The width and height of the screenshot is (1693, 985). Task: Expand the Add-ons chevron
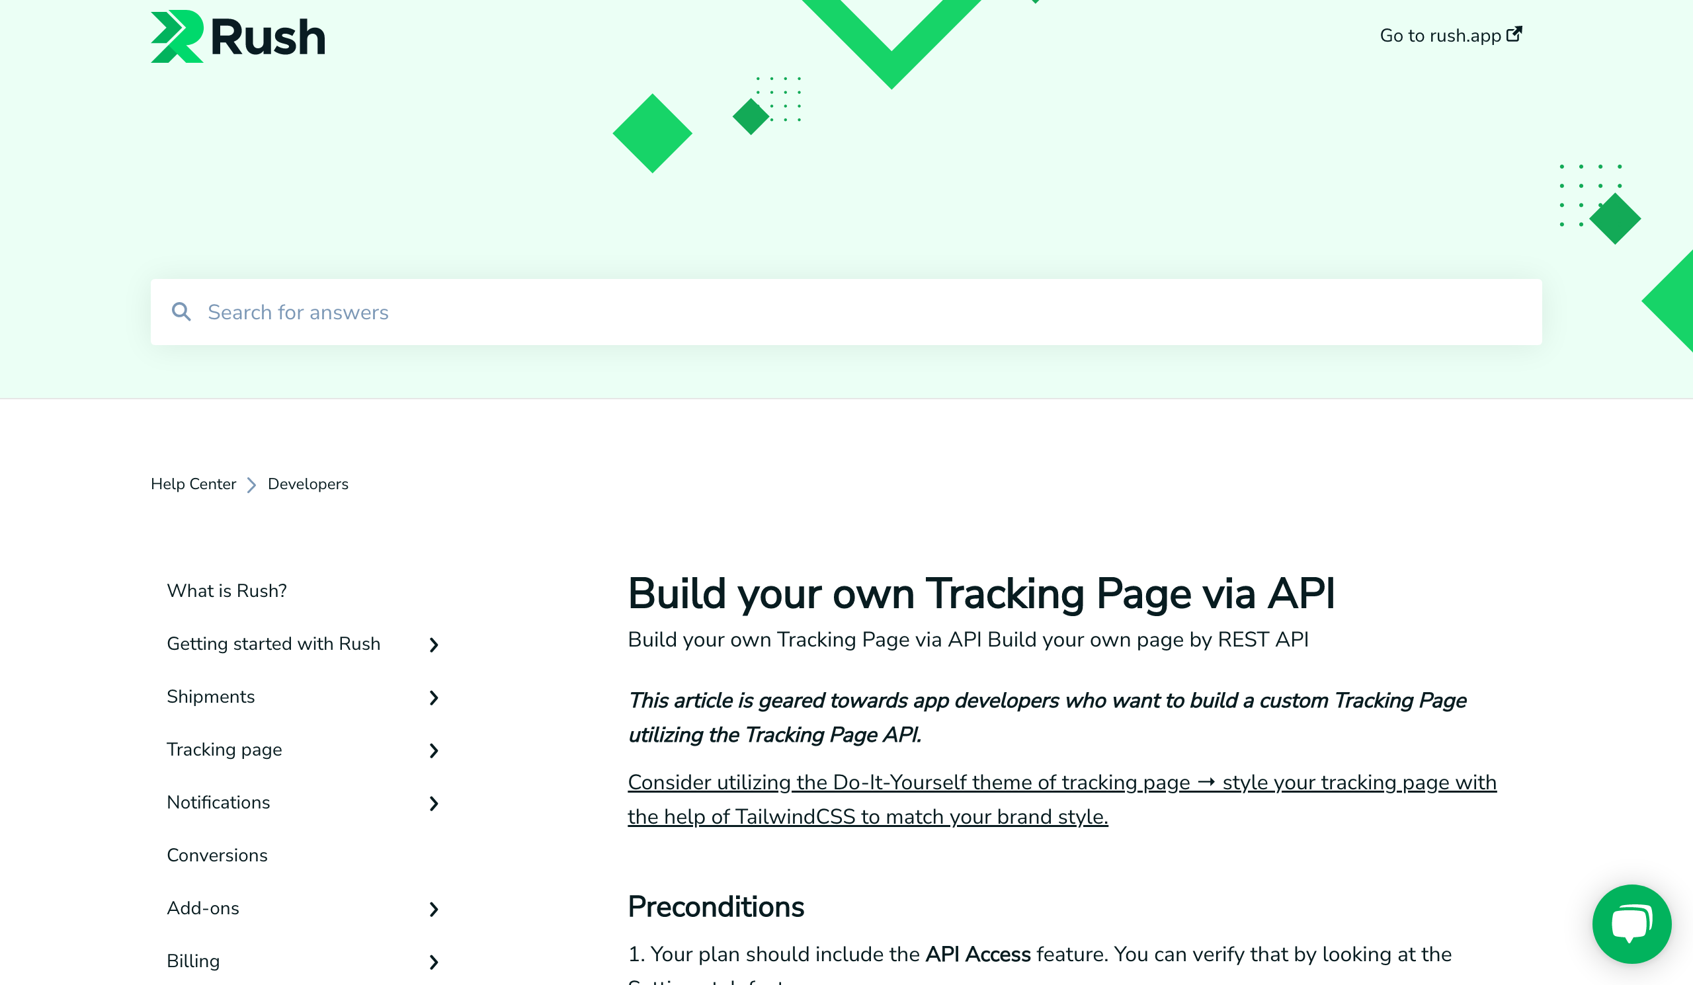coord(434,910)
